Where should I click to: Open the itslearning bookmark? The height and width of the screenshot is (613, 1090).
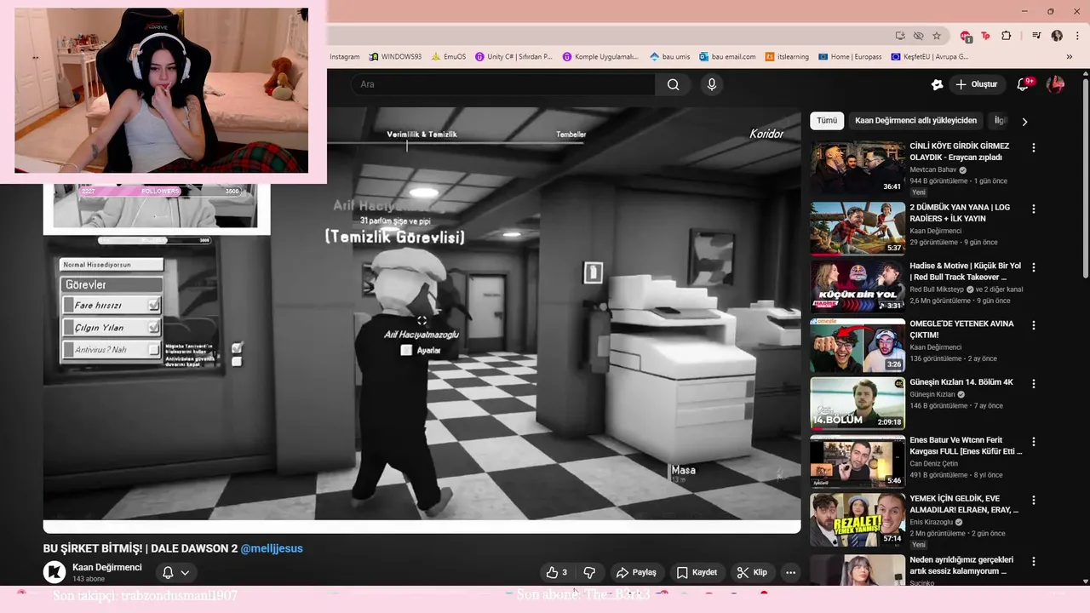coord(787,56)
